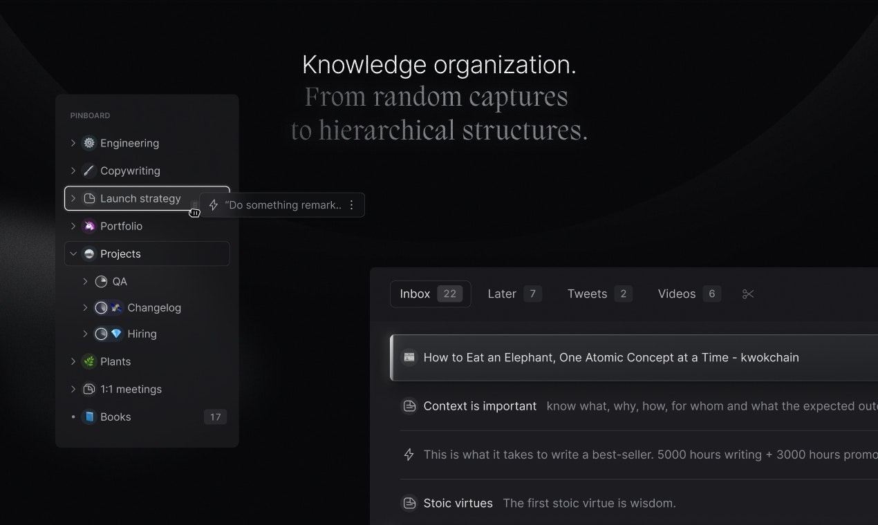Switch to the Inbox tab
Viewport: 878px width, 525px height.
pos(430,294)
